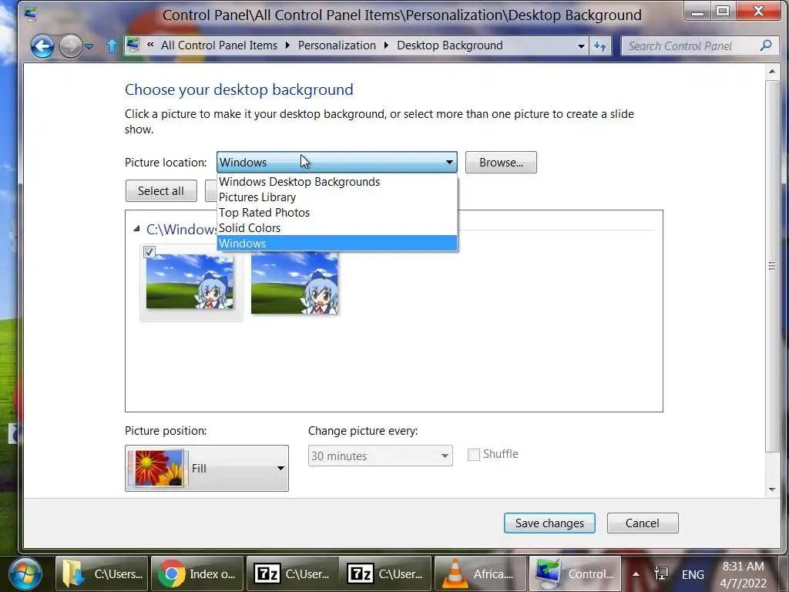Select the first Cirno wallpaper thumbnail
Image resolution: width=789 pixels, height=592 pixels.
(x=190, y=281)
